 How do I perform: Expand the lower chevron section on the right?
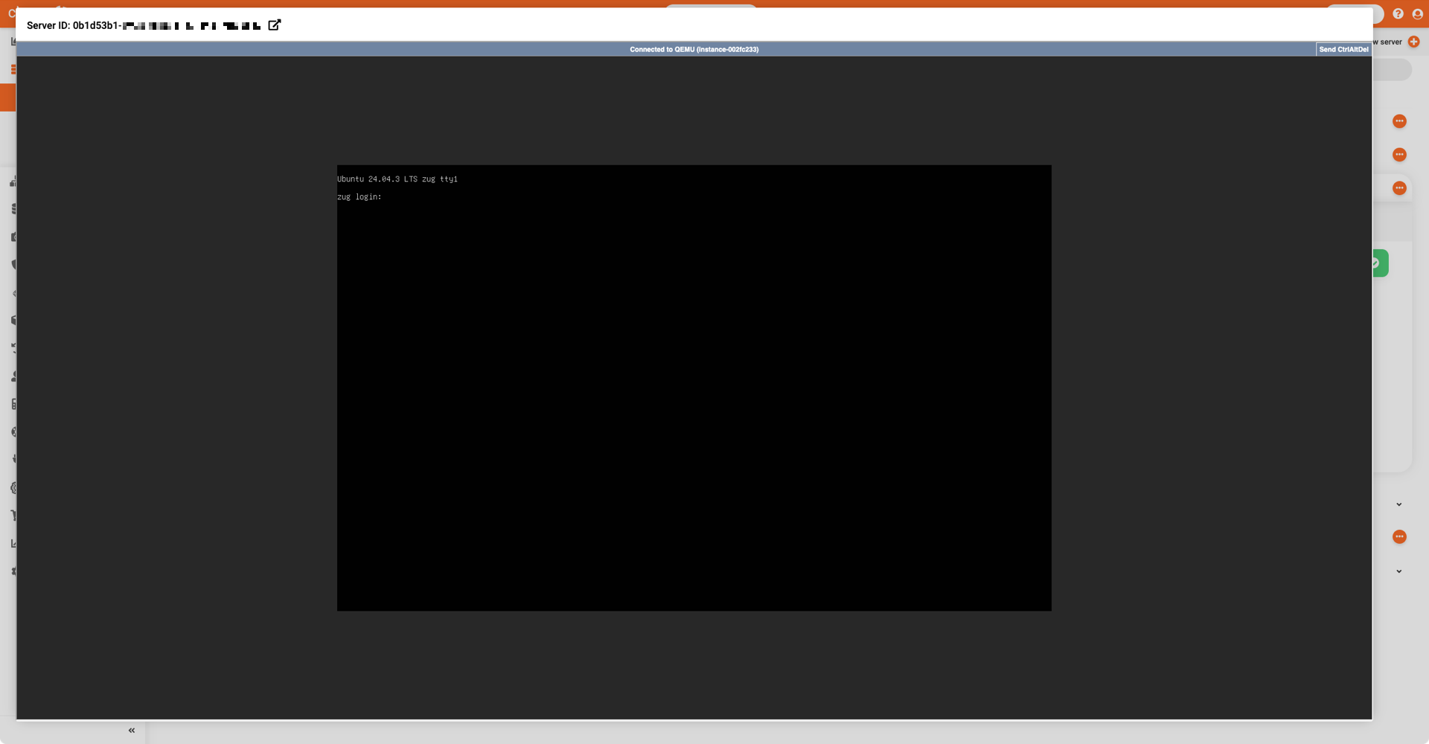click(1398, 571)
